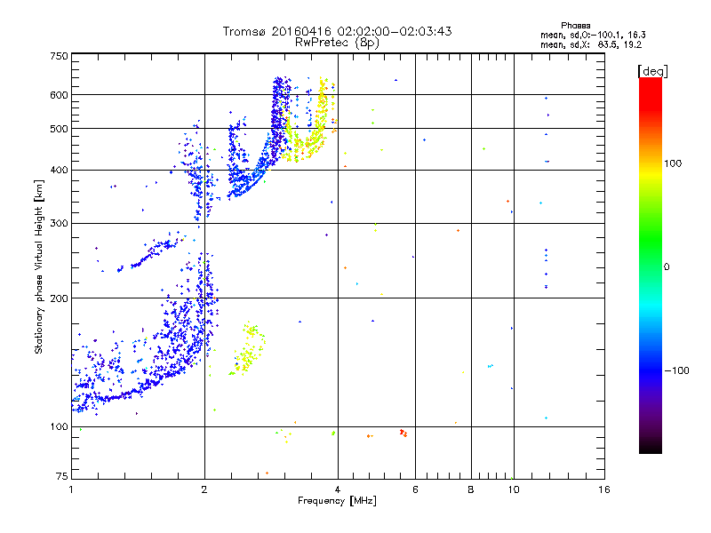Click the y-axis tick label '75'
This screenshot has height=533, width=711.
tap(62, 476)
